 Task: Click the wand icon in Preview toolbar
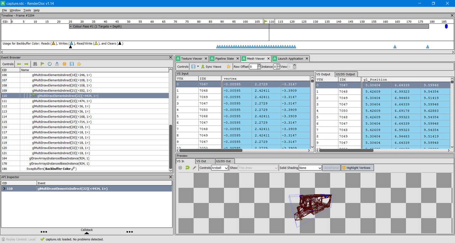tap(194, 168)
